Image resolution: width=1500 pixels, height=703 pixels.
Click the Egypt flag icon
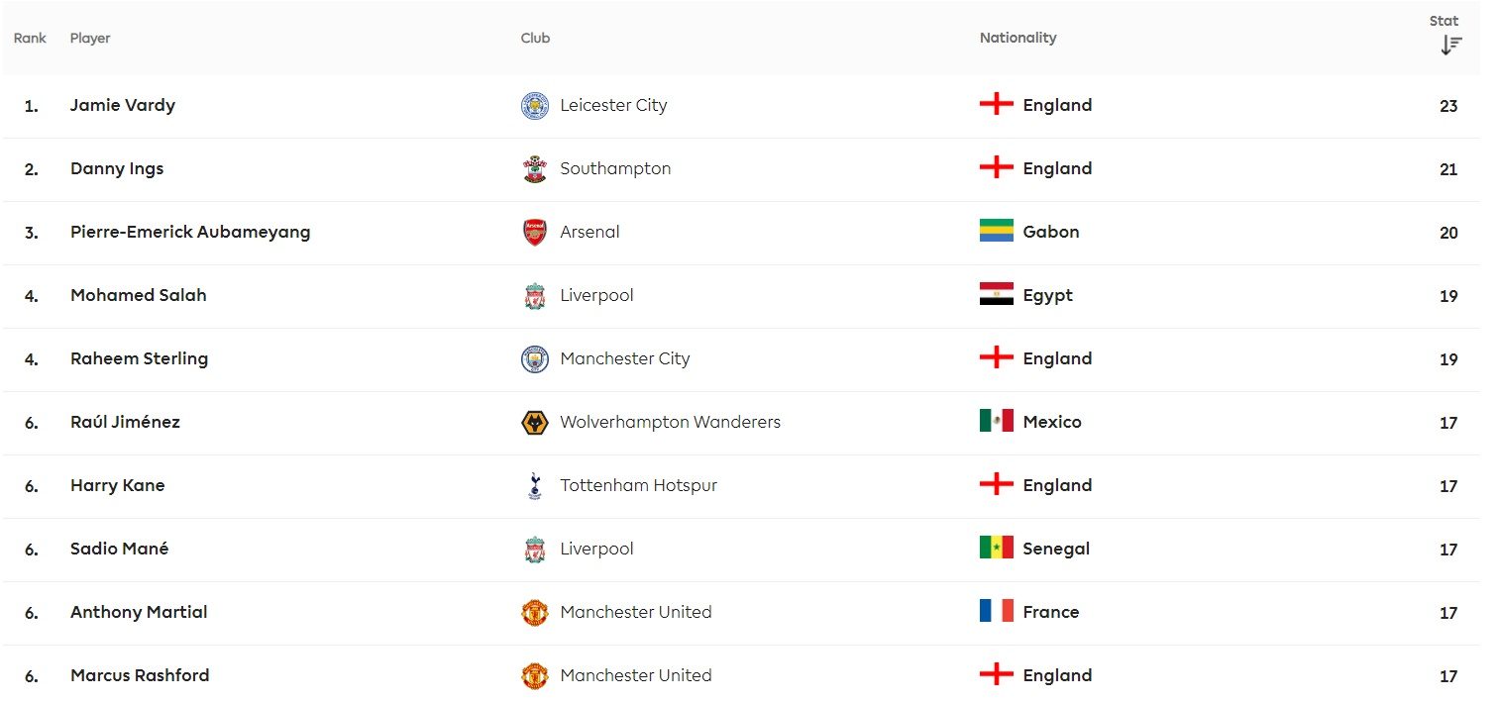[996, 295]
